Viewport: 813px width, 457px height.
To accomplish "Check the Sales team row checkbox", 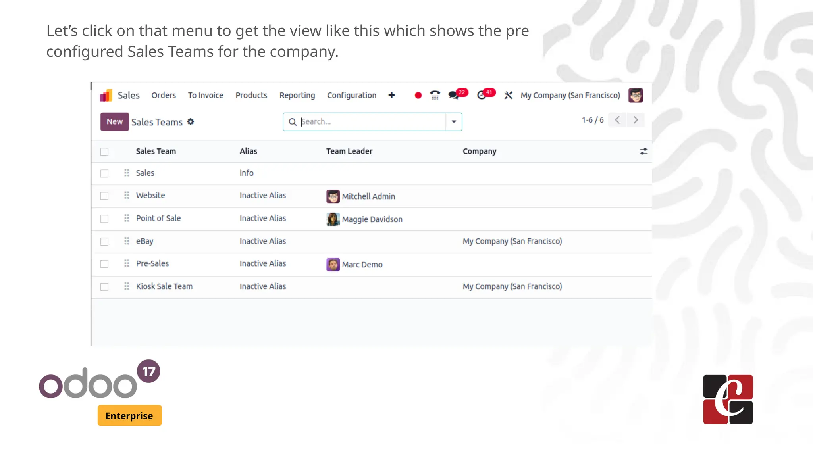I will (104, 173).
